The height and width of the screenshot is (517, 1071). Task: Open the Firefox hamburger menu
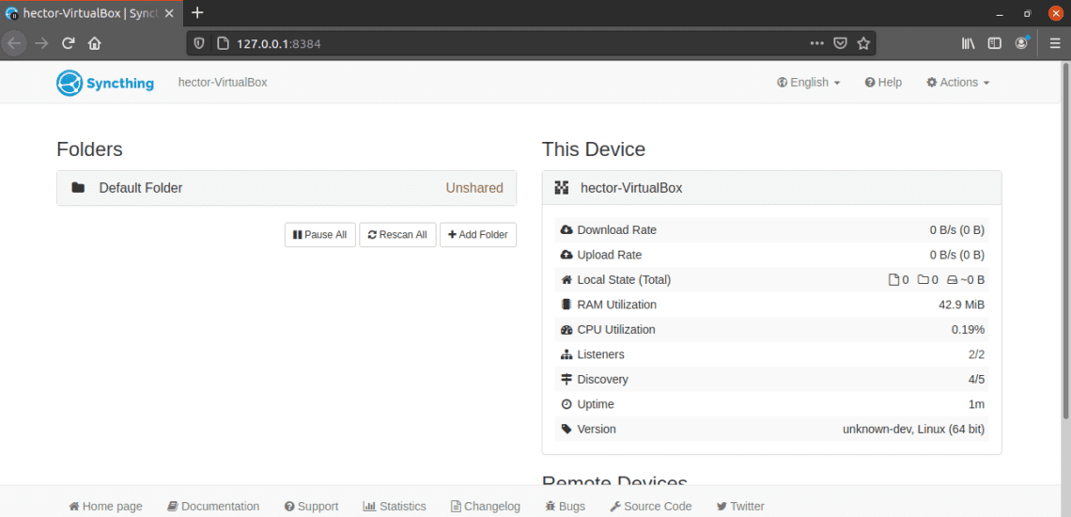point(1055,44)
